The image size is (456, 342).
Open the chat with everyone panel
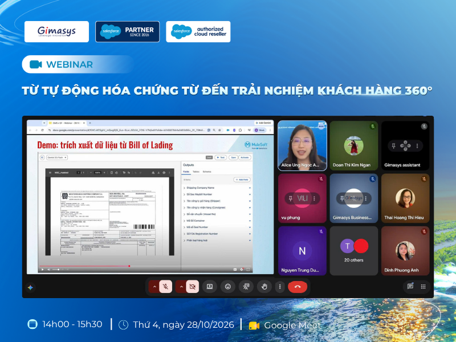point(410,287)
